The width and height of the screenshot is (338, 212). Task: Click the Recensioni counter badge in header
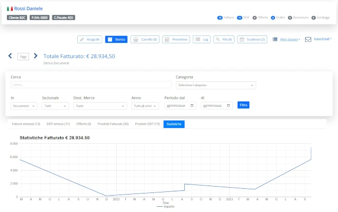(x=290, y=17)
